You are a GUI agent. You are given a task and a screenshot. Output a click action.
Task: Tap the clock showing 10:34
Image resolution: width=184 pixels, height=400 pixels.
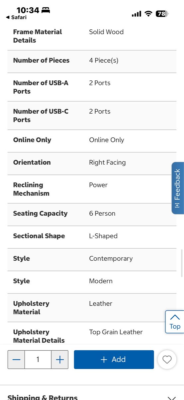coord(28,10)
